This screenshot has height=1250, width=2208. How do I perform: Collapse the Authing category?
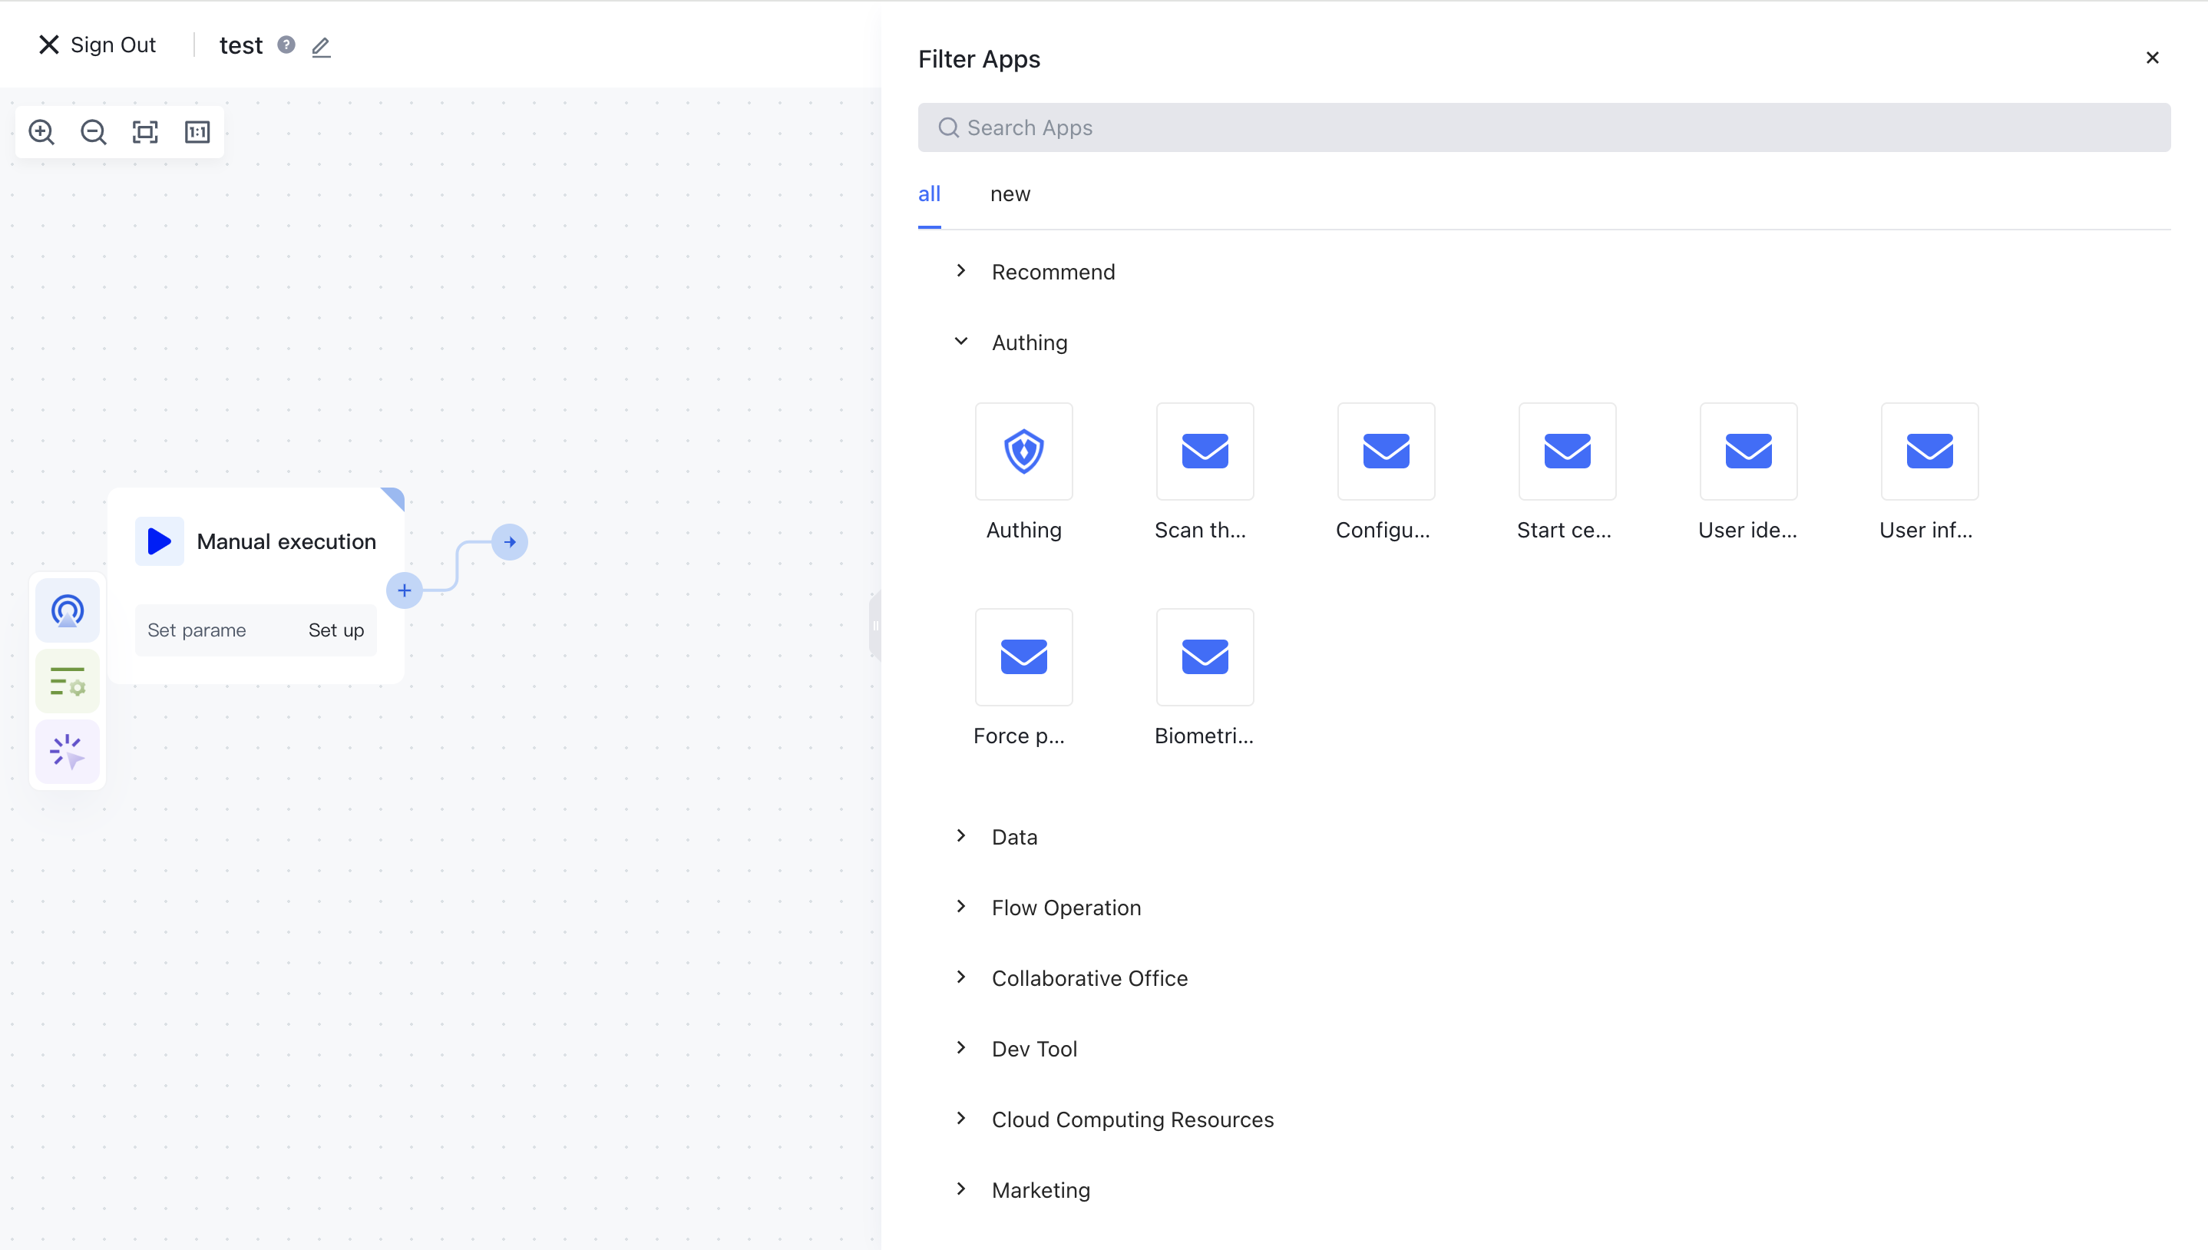pyautogui.click(x=1028, y=342)
